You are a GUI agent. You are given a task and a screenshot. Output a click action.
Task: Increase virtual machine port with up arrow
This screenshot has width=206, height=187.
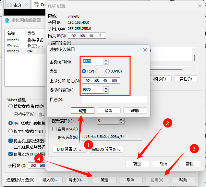pyautogui.click(x=106, y=88)
